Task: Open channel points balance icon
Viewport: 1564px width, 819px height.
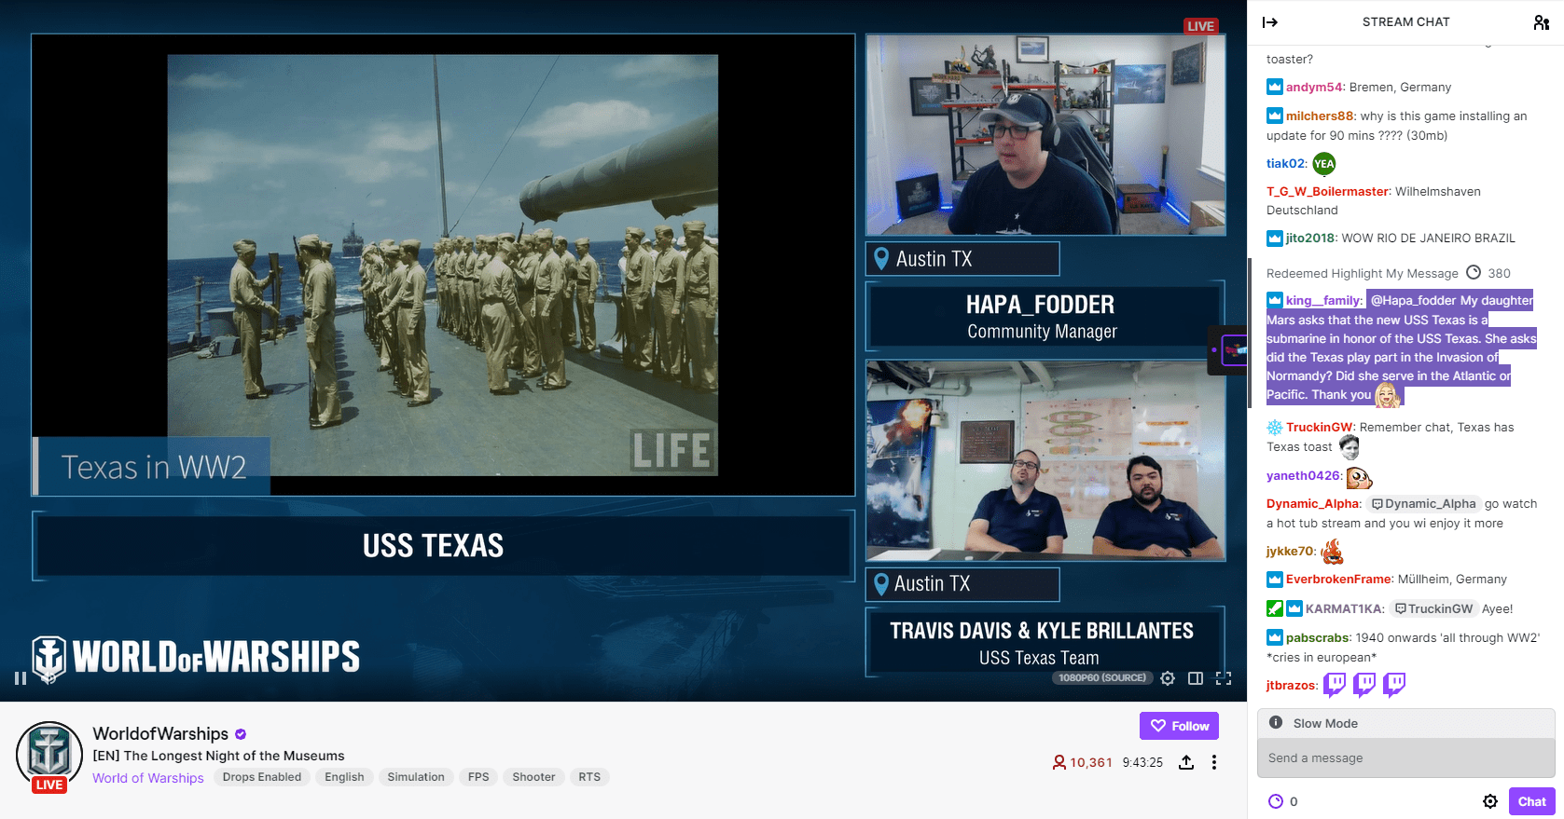Action: (x=1276, y=801)
